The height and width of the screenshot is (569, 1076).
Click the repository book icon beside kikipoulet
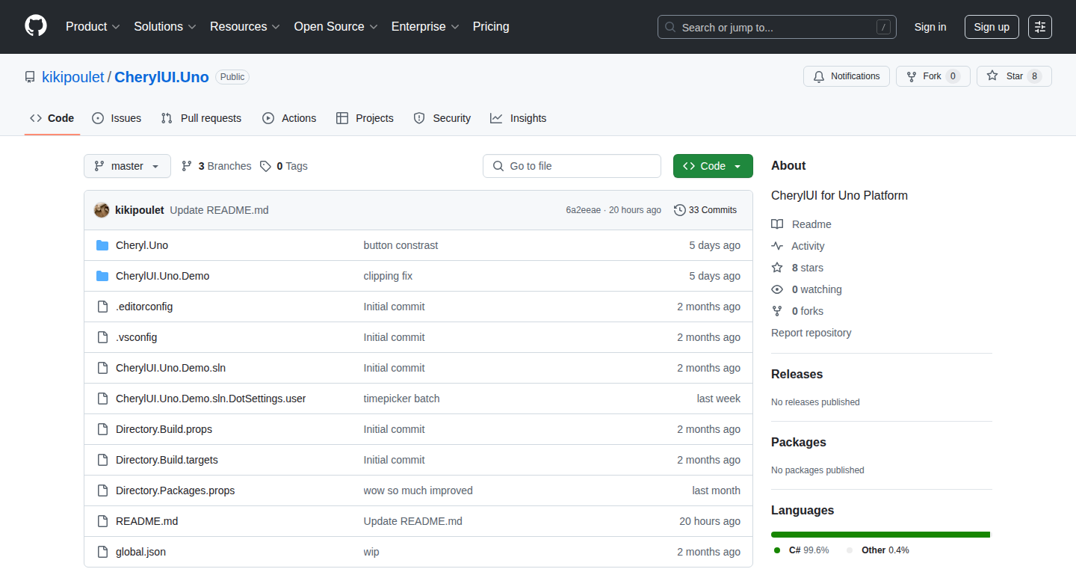[x=30, y=77]
